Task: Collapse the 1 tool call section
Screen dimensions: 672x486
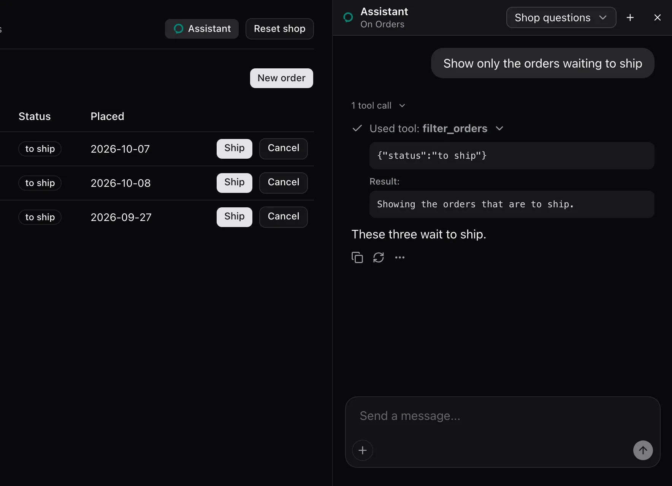Action: click(x=379, y=106)
